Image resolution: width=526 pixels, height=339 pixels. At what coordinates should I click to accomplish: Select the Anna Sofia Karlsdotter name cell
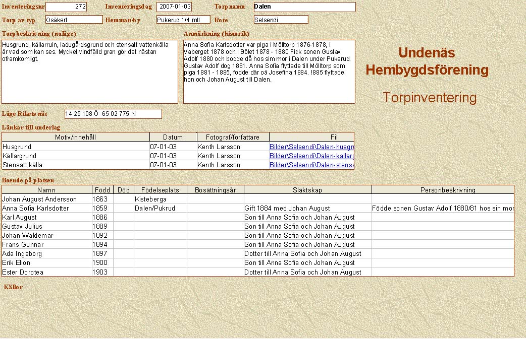pos(46,208)
